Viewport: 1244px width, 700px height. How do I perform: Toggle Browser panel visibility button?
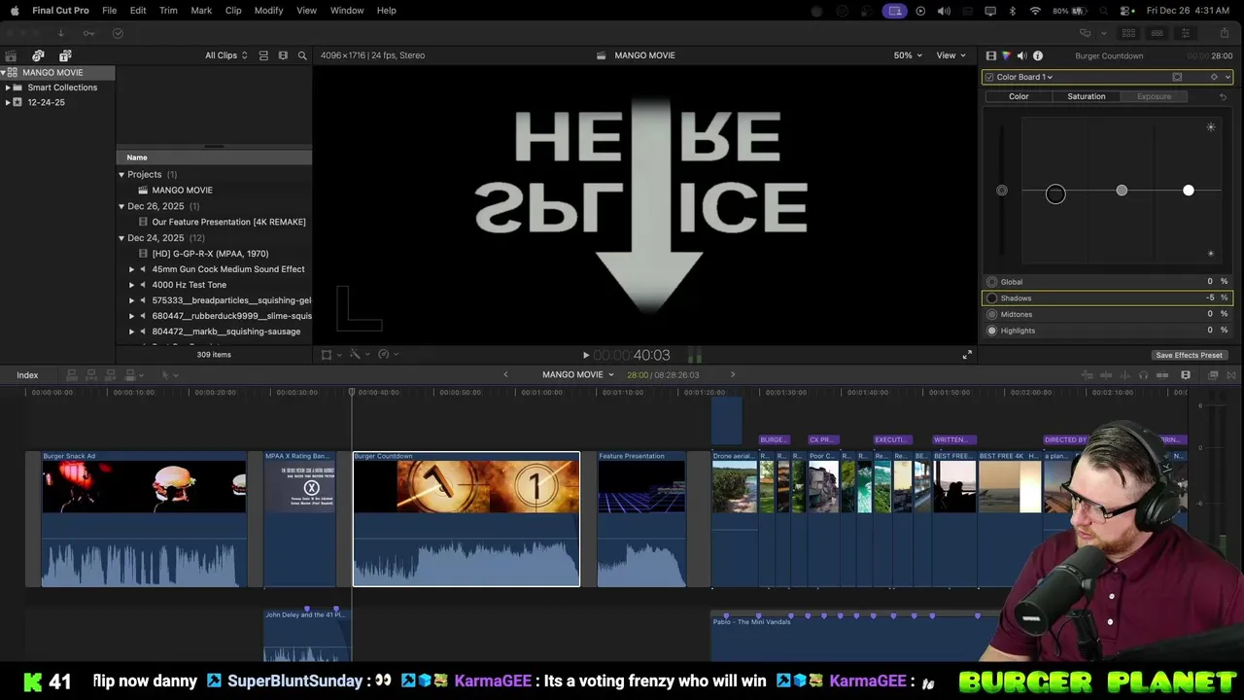point(1128,33)
